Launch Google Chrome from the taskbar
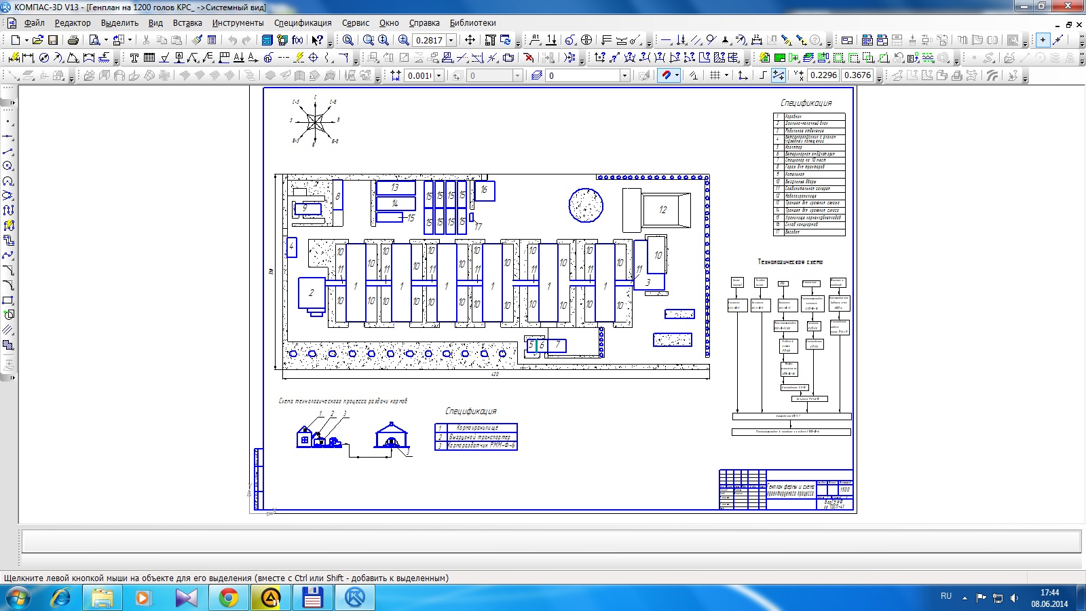 click(229, 598)
